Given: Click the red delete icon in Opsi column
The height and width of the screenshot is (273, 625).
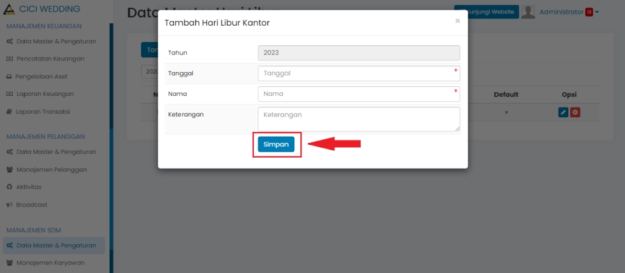Looking at the screenshot, I should click(575, 112).
